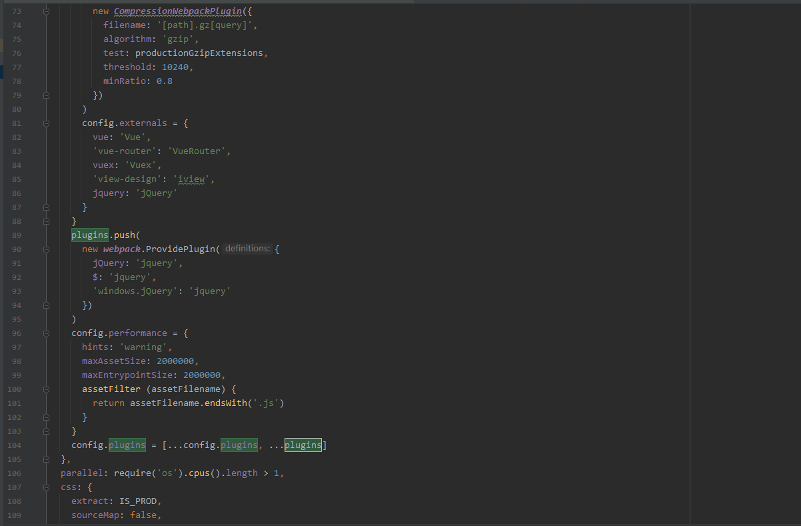The width and height of the screenshot is (801, 526).
Task: Select the highlighted plugins identifier on line 89
Action: [89, 235]
